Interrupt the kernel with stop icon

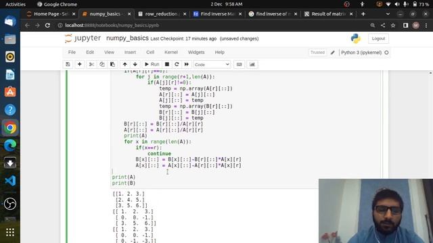pyautogui.click(x=167, y=64)
